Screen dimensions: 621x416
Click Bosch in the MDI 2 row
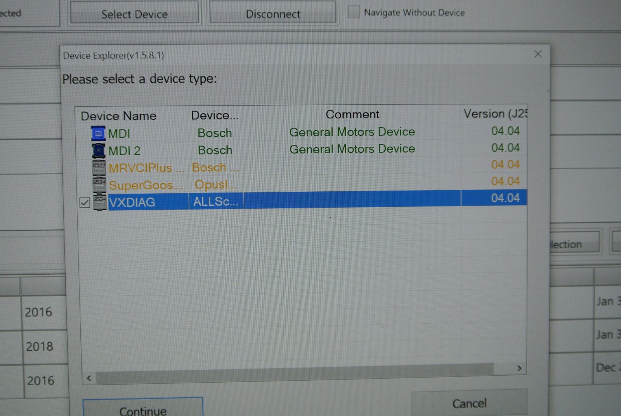click(215, 150)
